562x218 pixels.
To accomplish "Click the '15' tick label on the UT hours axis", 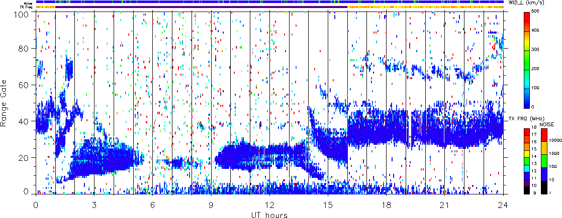I will click(x=328, y=205).
